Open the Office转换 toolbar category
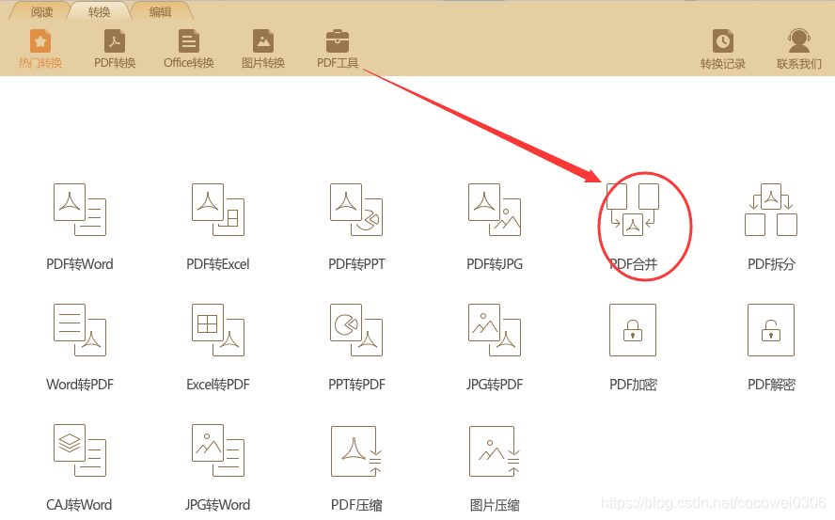 click(188, 49)
